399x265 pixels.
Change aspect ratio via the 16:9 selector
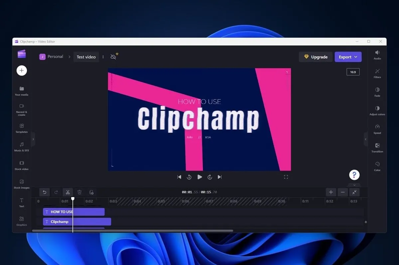click(x=353, y=72)
